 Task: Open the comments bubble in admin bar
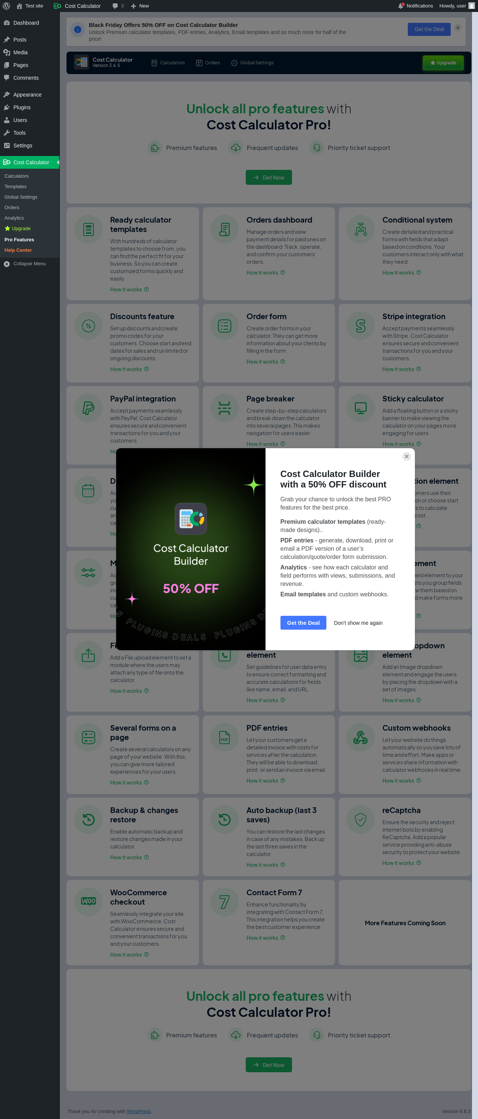(x=118, y=6)
